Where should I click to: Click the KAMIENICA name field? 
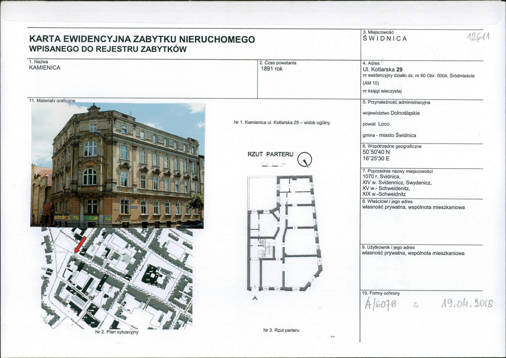tap(45, 67)
